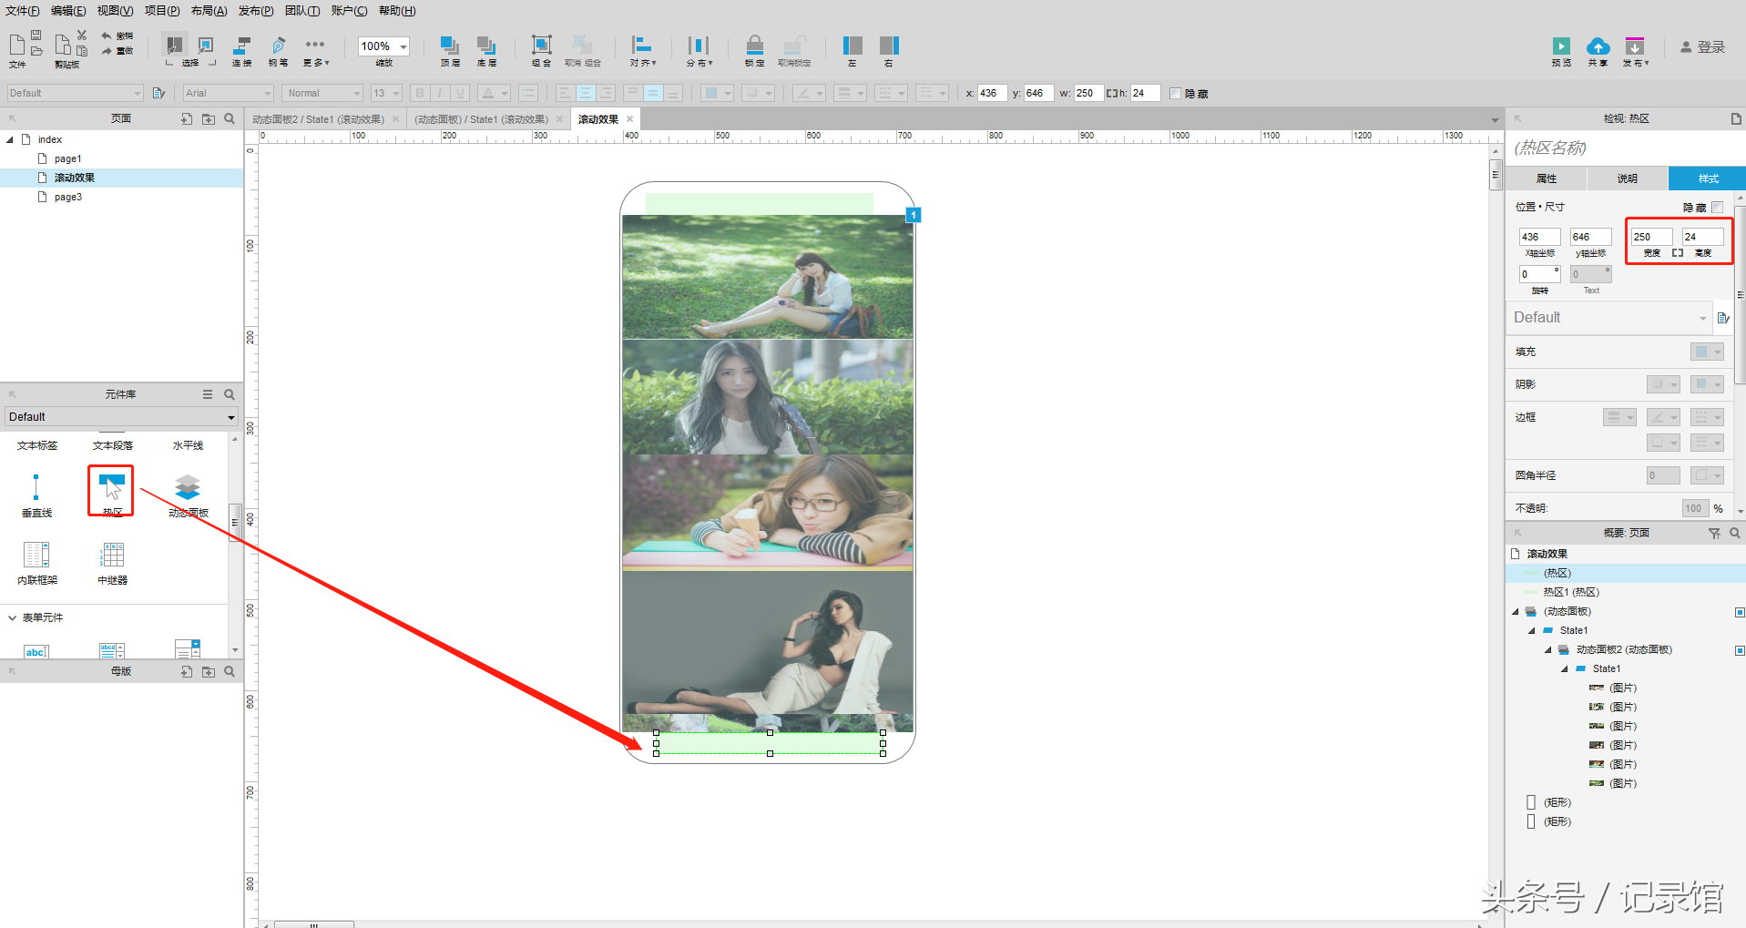Select 热区1 (热区) in the outline
The image size is (1746, 928).
point(1571,592)
